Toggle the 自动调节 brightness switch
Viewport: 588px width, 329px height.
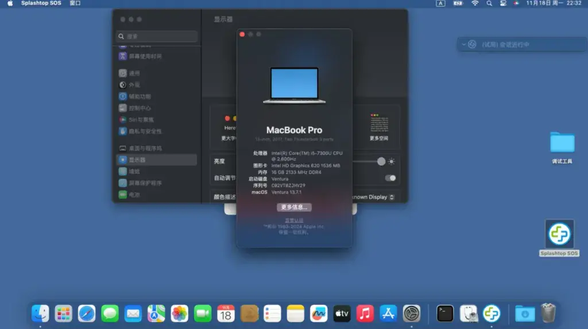(390, 178)
